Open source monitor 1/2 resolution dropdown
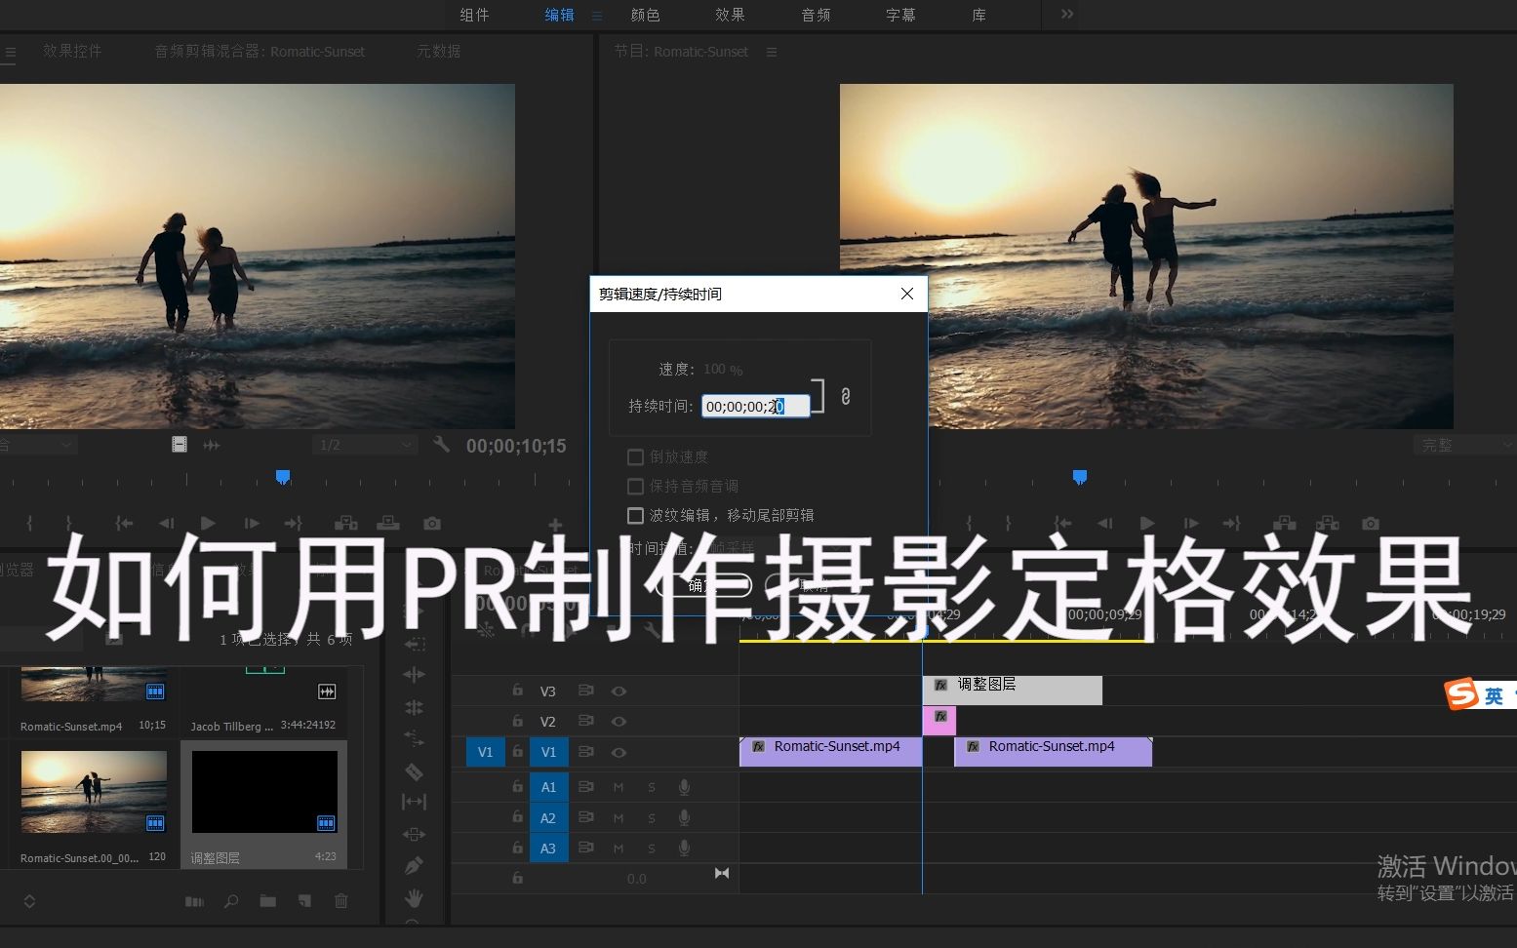This screenshot has width=1517, height=948. (366, 445)
